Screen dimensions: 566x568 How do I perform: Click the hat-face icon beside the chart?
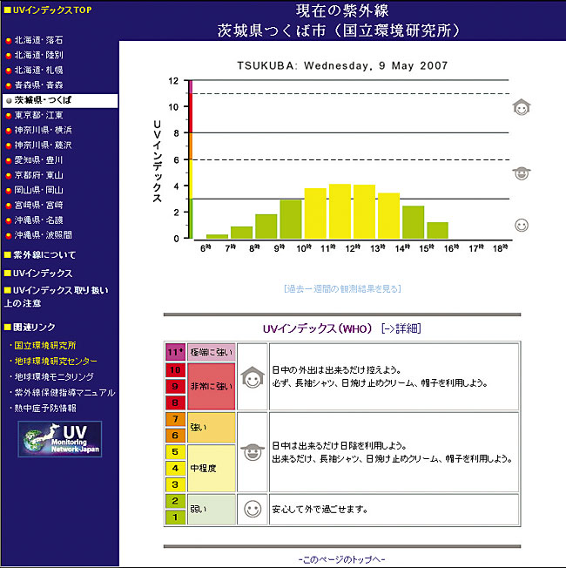521,172
